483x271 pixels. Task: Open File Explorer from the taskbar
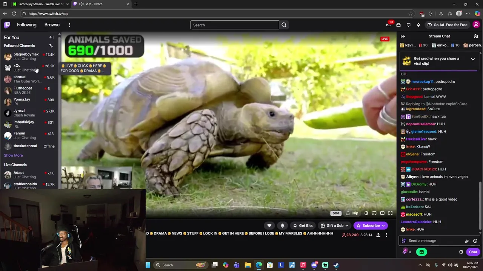click(x=248, y=265)
